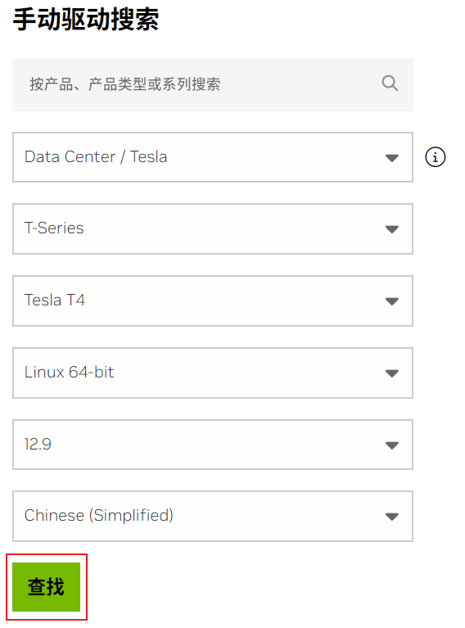Viewport: 465px width, 628px height.
Task: Click the caret arrow on Data Center / Tesla
Action: (x=391, y=158)
